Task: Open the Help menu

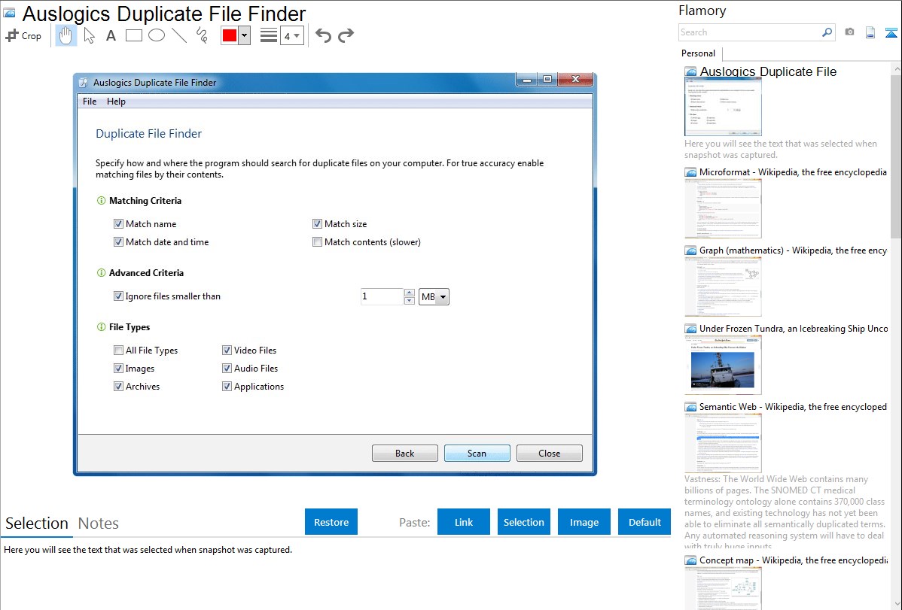Action: tap(116, 102)
